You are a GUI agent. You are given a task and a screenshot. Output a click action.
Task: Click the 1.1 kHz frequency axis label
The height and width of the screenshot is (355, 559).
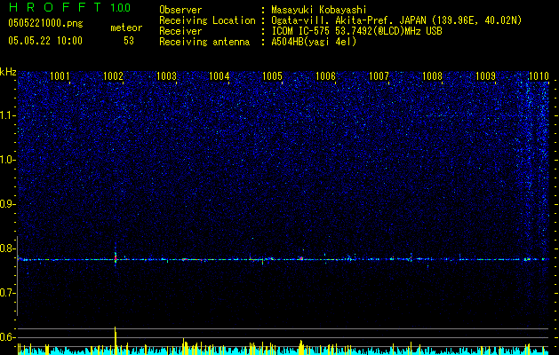tap(7, 115)
